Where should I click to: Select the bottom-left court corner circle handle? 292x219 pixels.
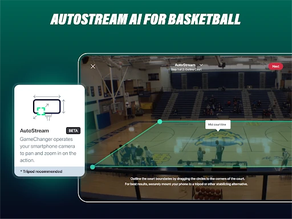pos(92,167)
